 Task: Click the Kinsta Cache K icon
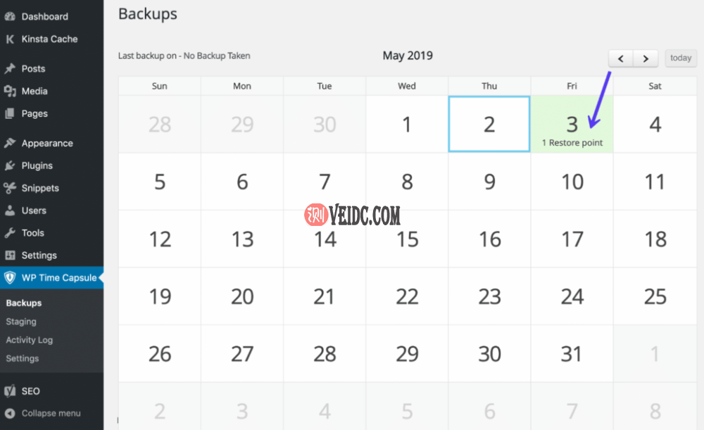(10, 39)
